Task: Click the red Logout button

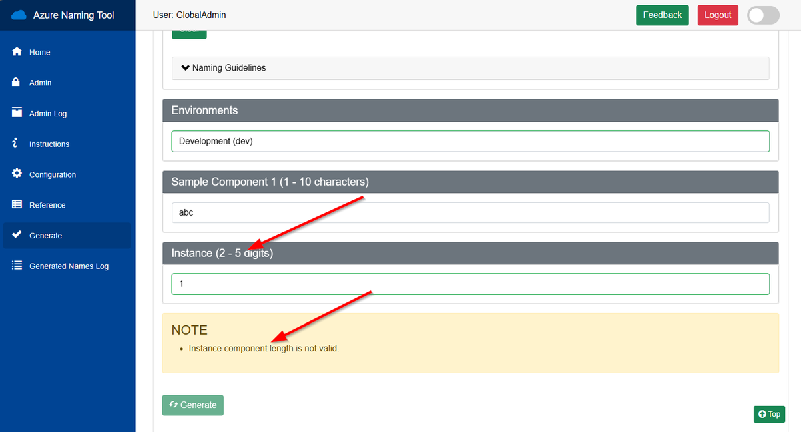Action: click(718, 15)
